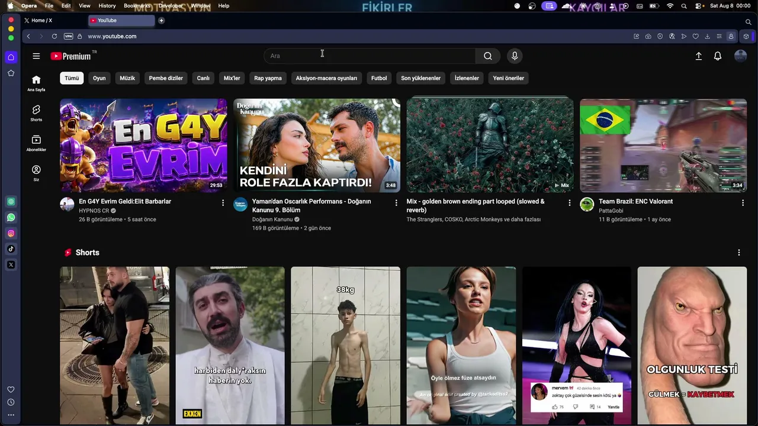Open macOS Control Center
Image resolution: width=758 pixels, height=426 pixels.
click(699, 6)
